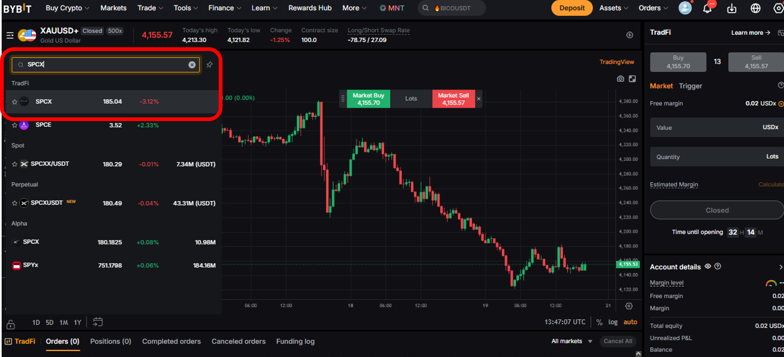Viewport: 784px width, 357px height.
Task: Pin the market search panel
Action: point(210,65)
